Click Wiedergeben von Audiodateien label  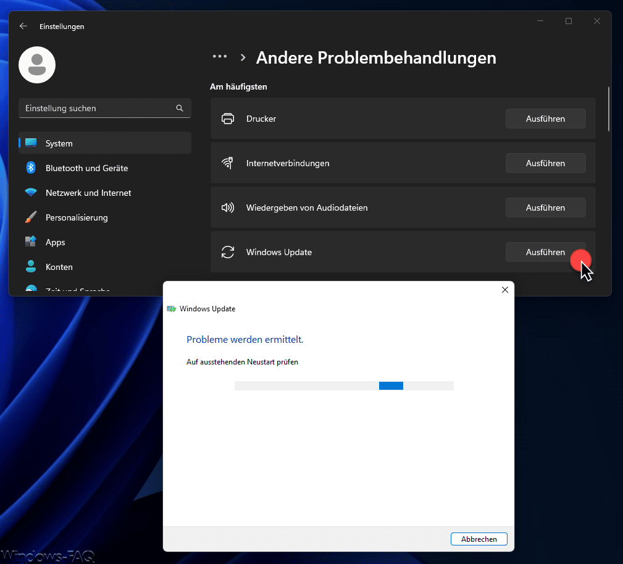pyautogui.click(x=307, y=208)
